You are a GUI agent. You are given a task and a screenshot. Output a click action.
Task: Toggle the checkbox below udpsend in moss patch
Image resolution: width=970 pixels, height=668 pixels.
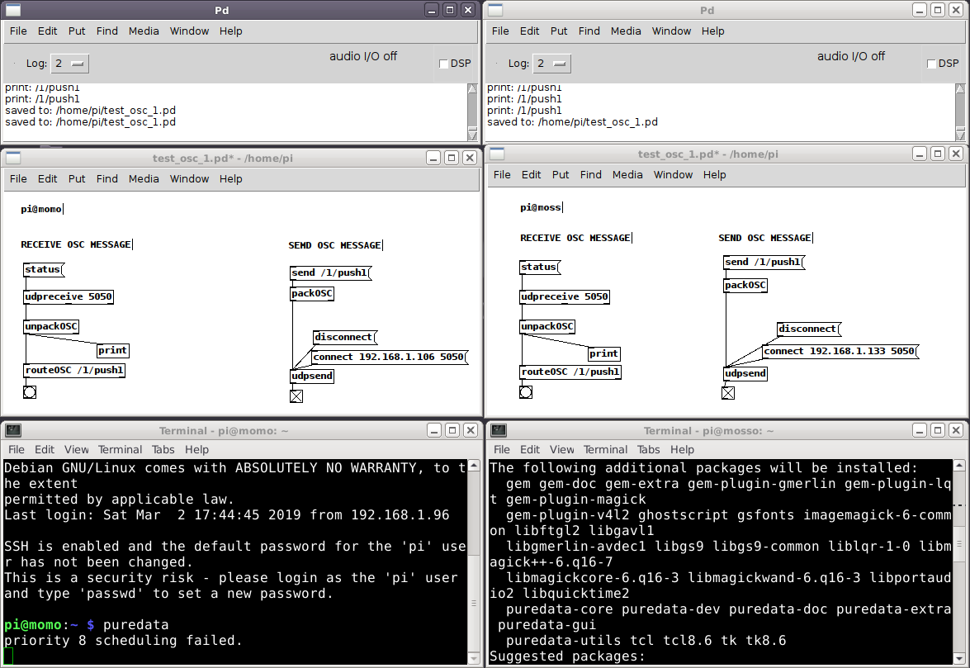[728, 393]
